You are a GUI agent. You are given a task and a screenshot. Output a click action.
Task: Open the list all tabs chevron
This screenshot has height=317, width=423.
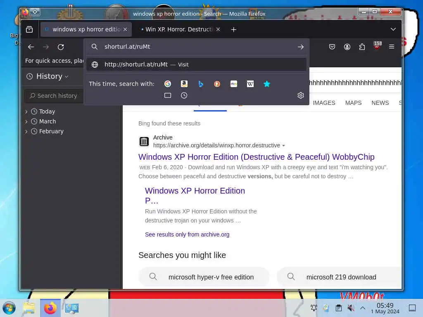[x=393, y=29]
